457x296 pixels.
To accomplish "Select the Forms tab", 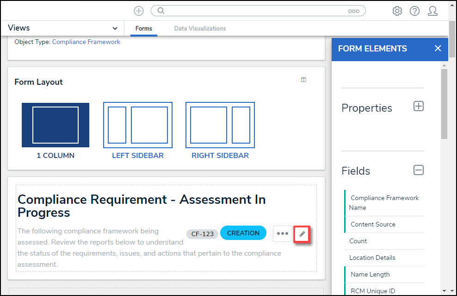I will point(143,28).
